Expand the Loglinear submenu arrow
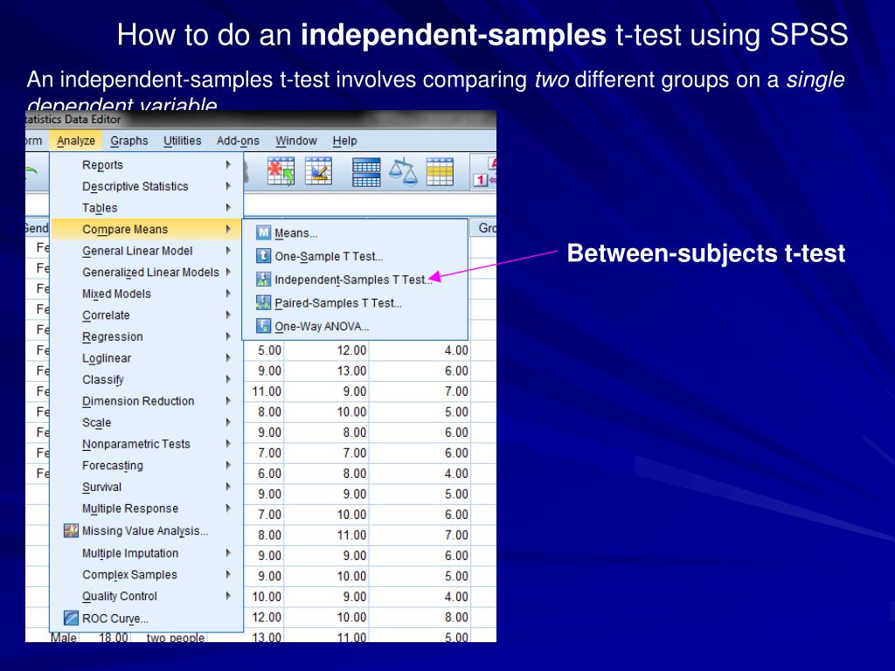Screen dimensions: 895x671 [228, 357]
